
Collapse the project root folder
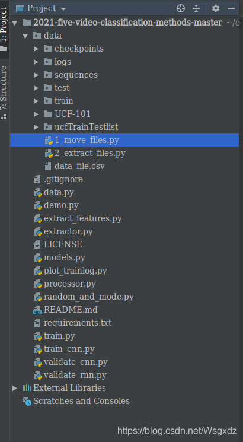click(x=15, y=23)
